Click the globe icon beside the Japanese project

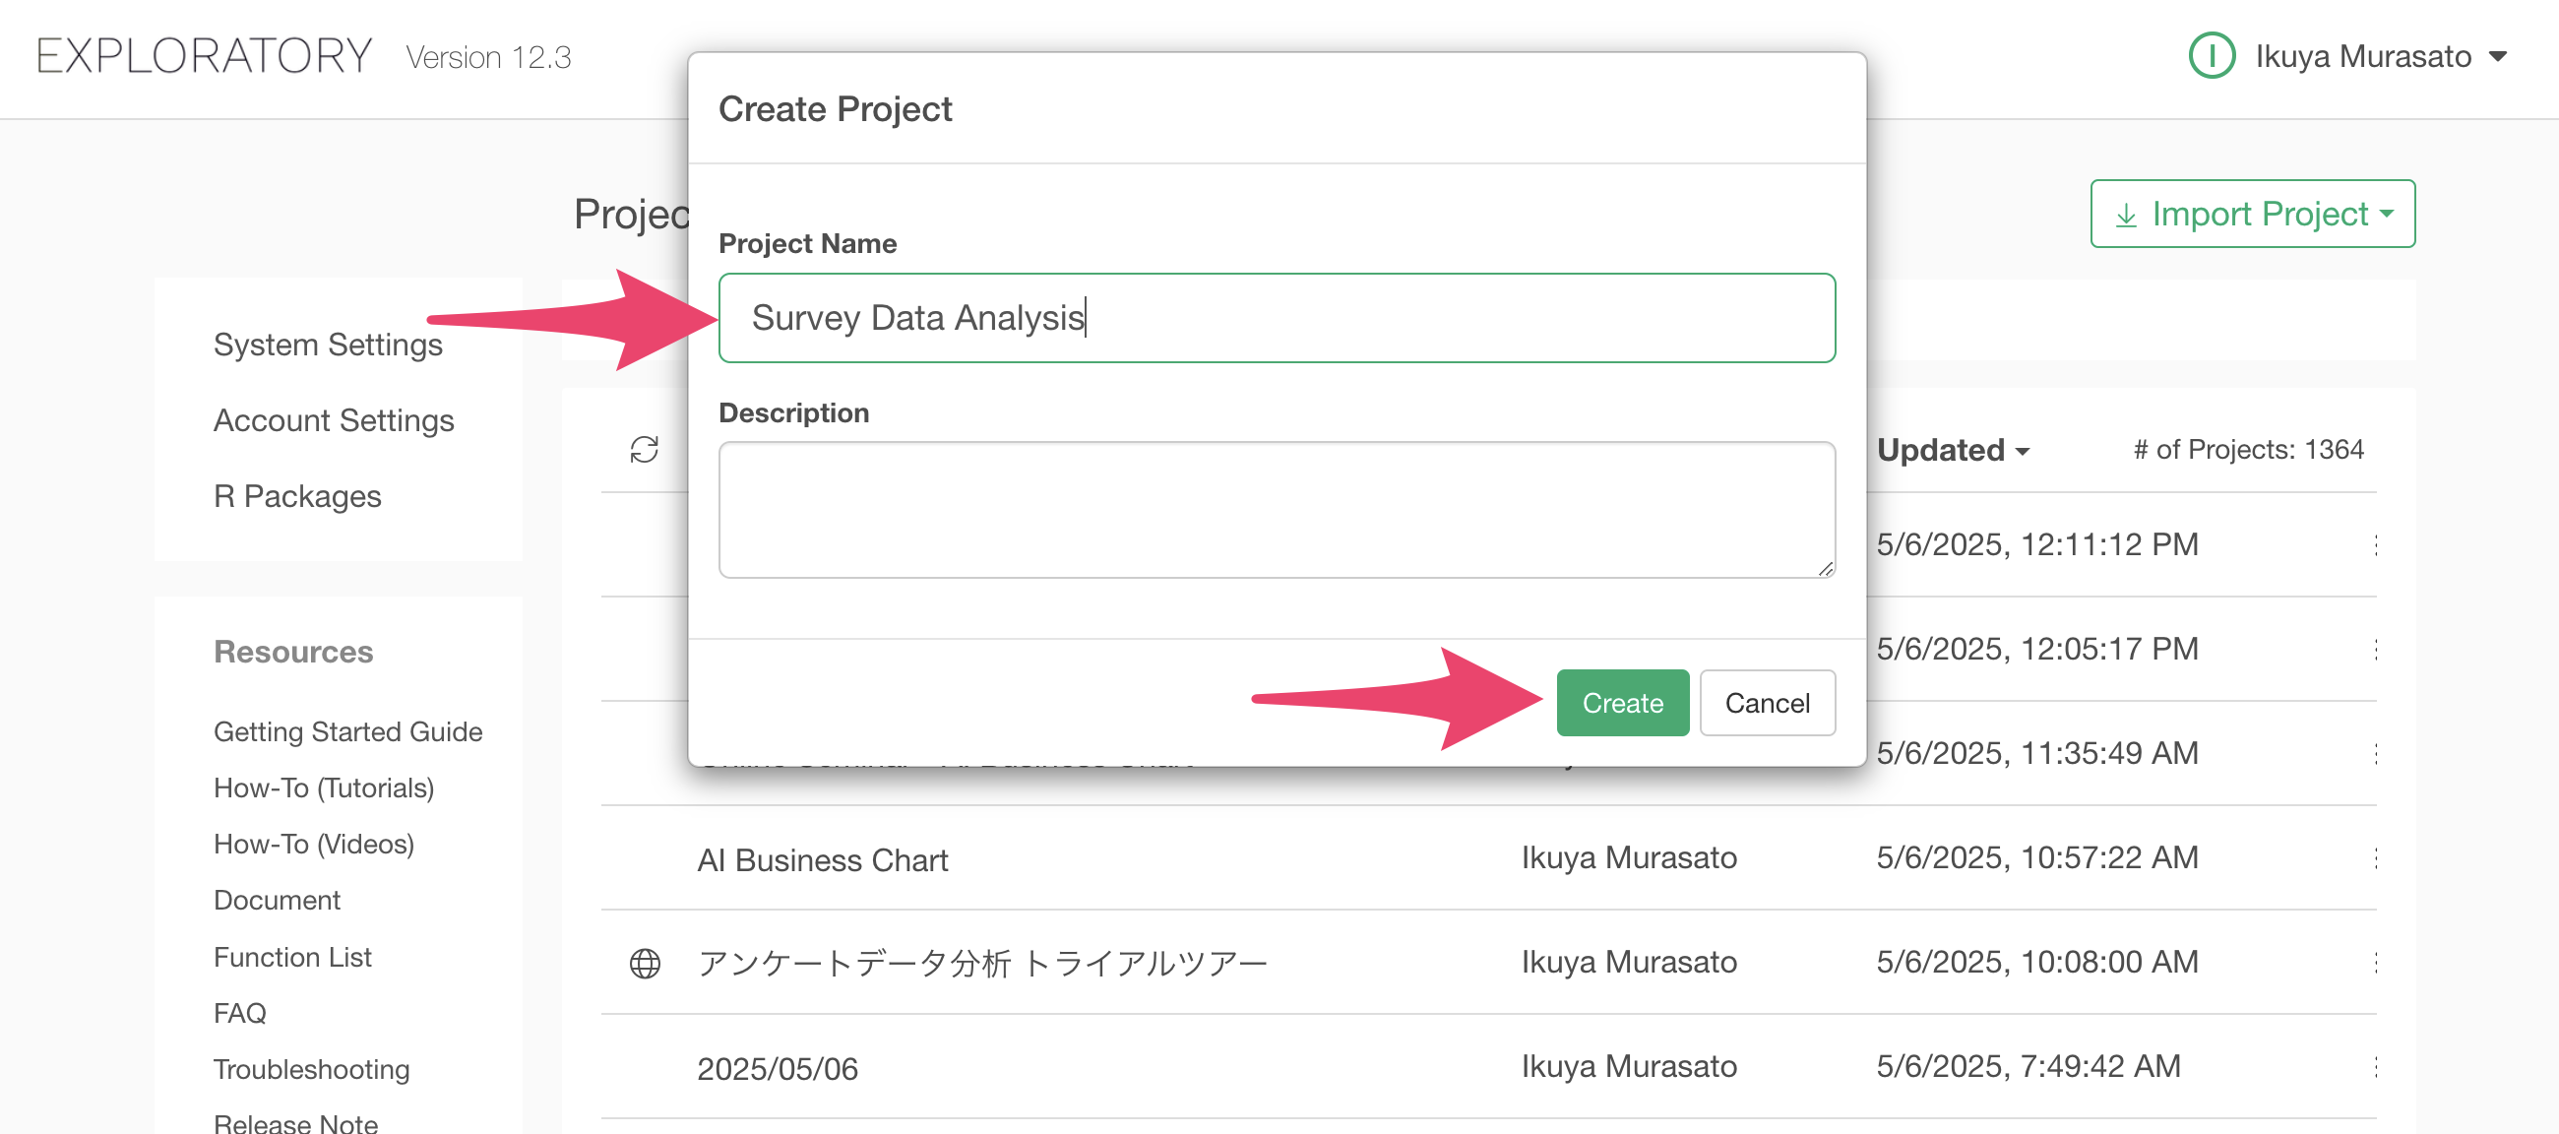point(645,962)
